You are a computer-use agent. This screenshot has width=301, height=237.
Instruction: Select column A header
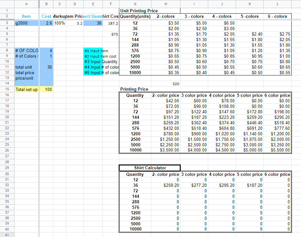26,4
